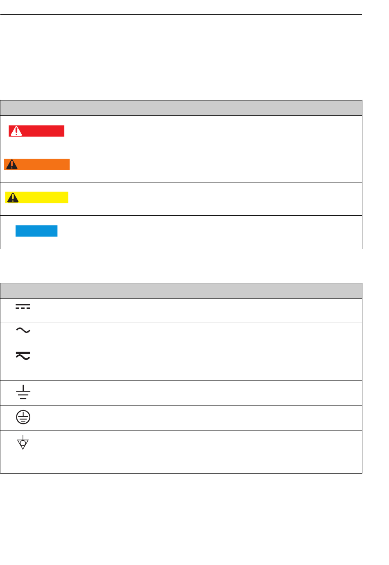
Task: Click the ground connection symbol
Action: [23, 392]
